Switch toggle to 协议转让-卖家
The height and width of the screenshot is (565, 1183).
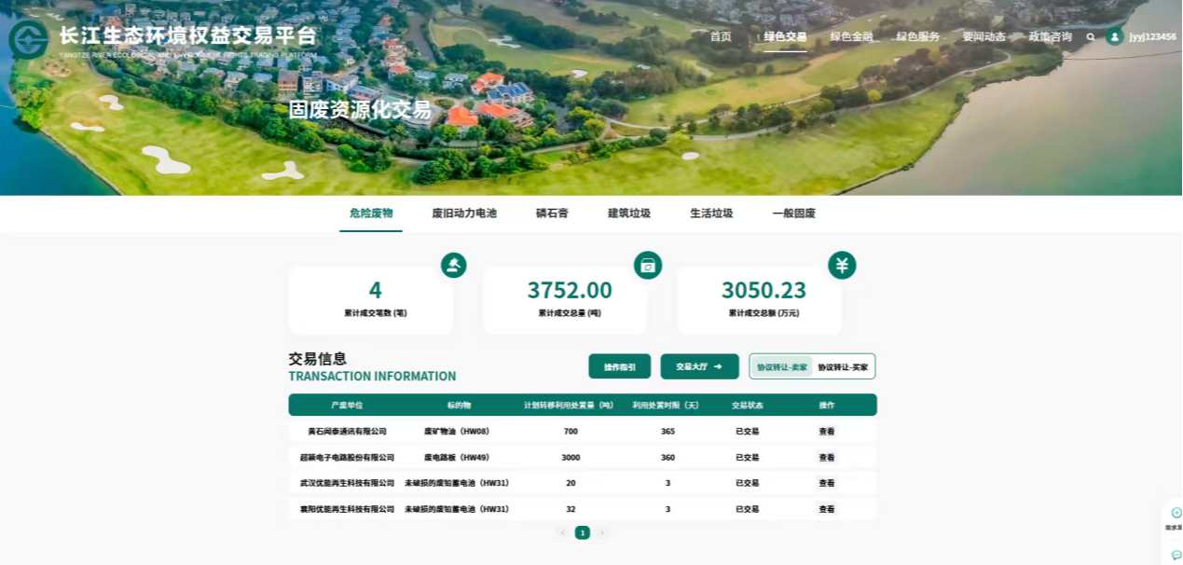(781, 367)
